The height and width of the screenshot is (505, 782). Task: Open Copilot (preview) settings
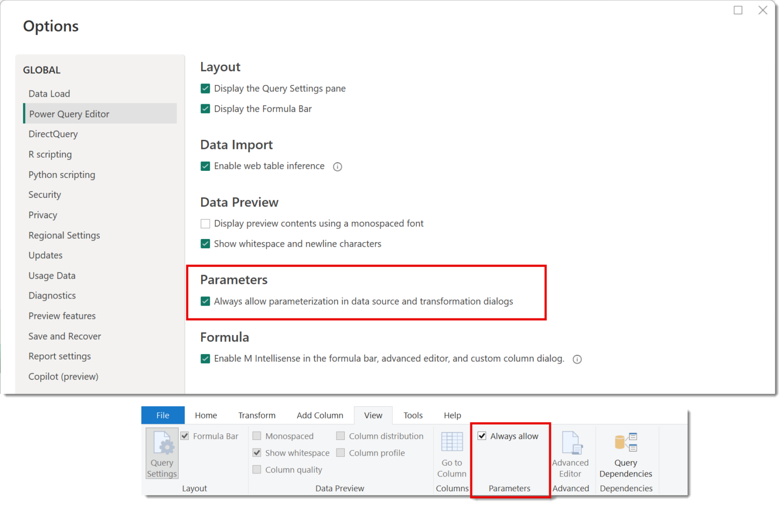63,376
